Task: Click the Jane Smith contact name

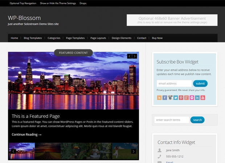Action: [x=173, y=150]
